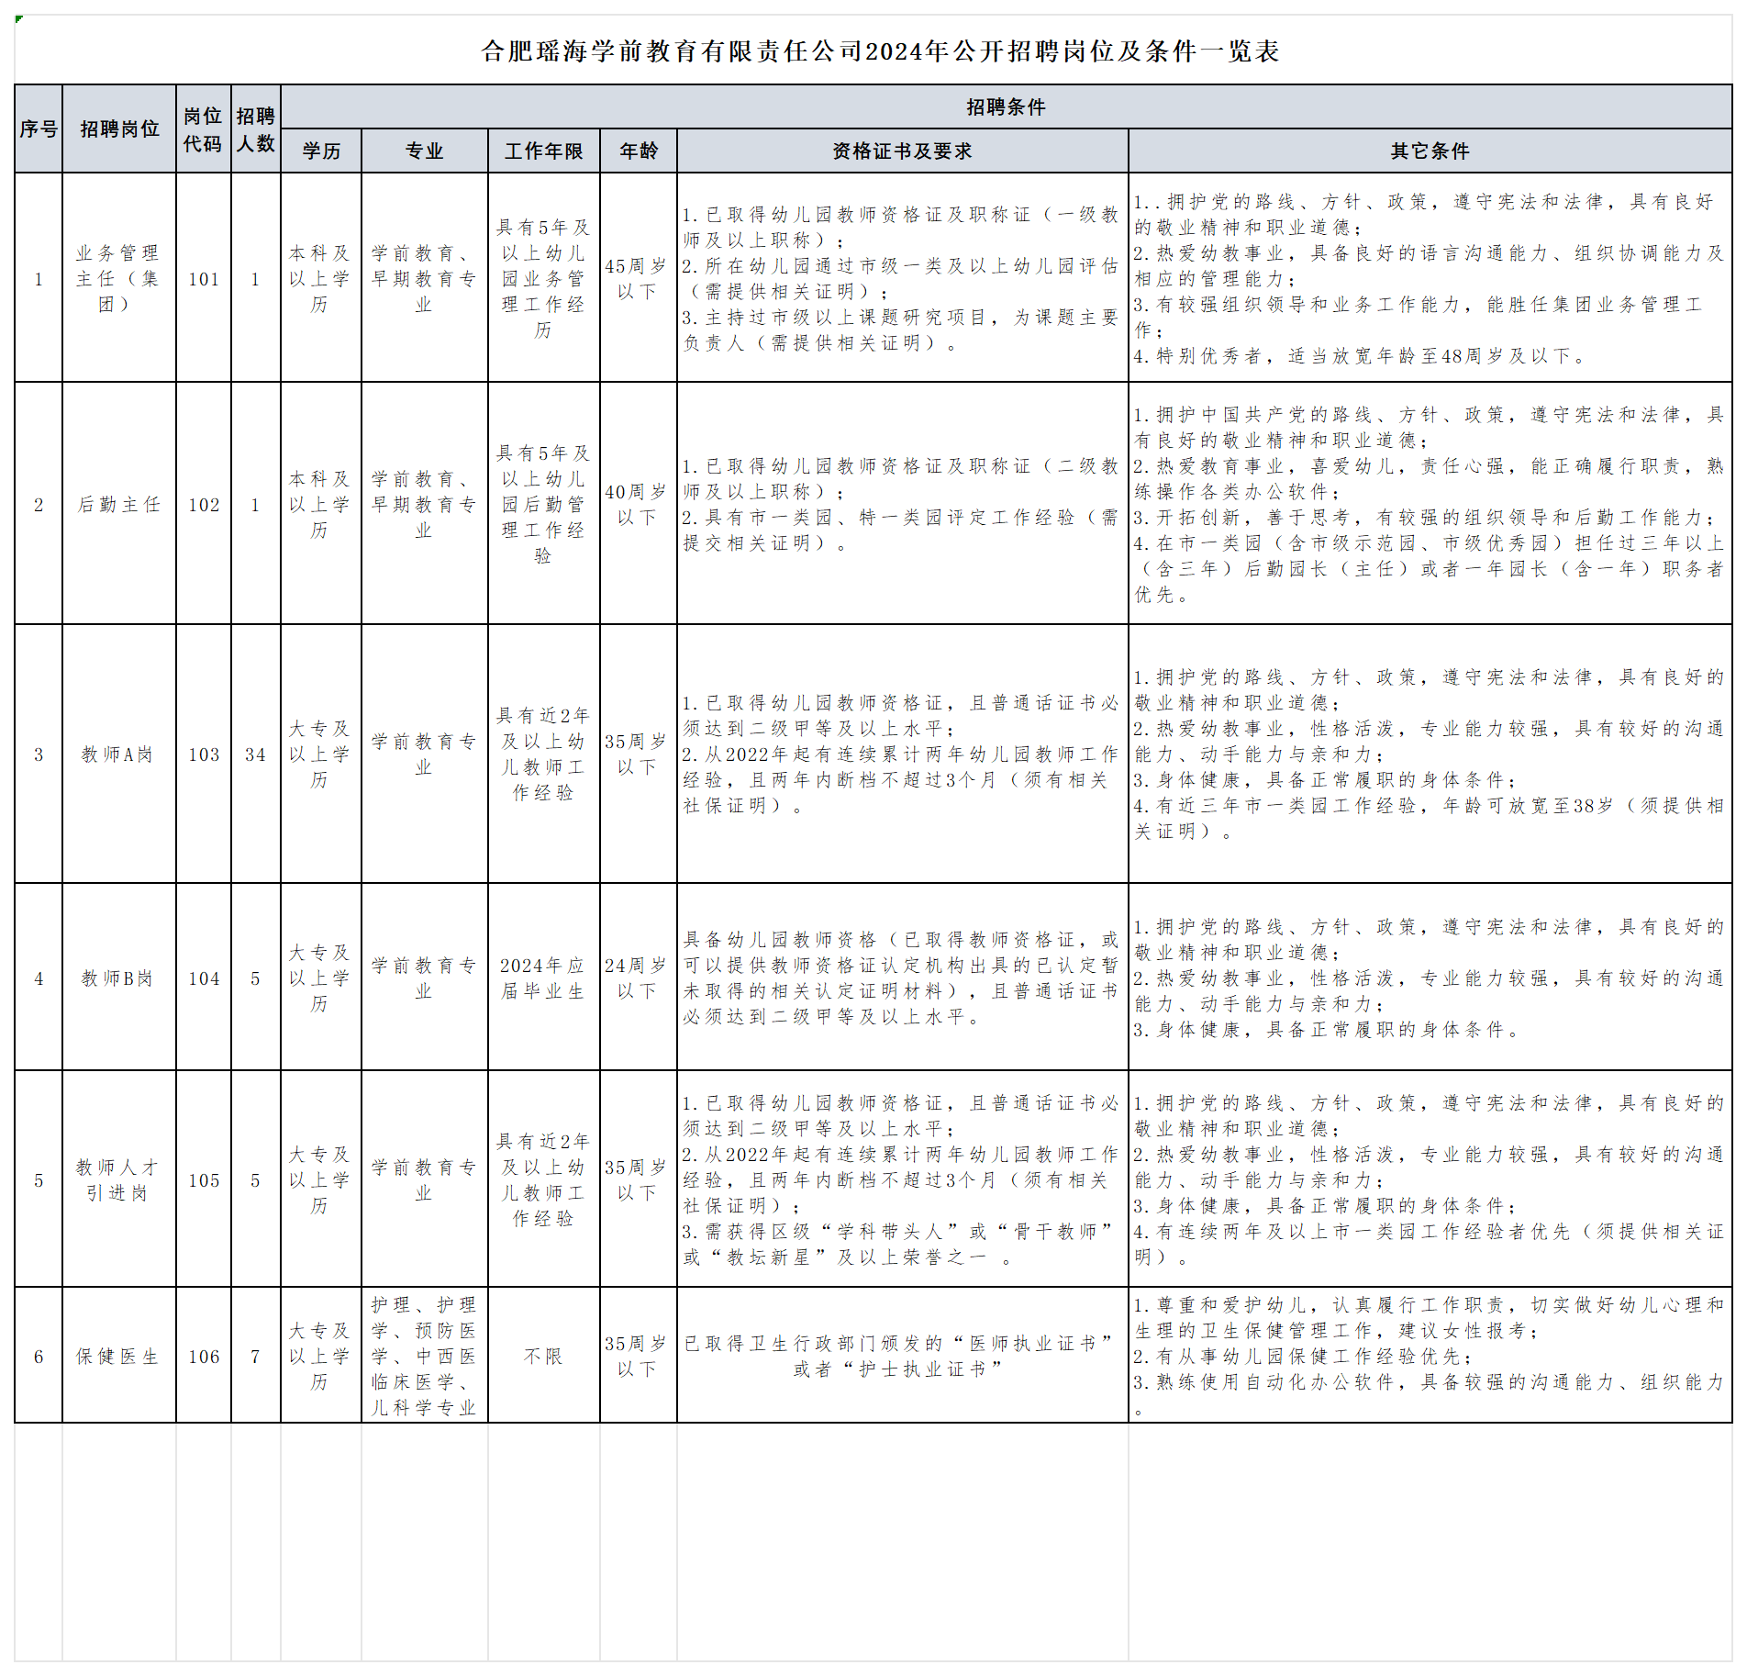Viewport: 1747px width, 1676px height.
Task: Click the serial number 1 cell
Action: click(39, 277)
